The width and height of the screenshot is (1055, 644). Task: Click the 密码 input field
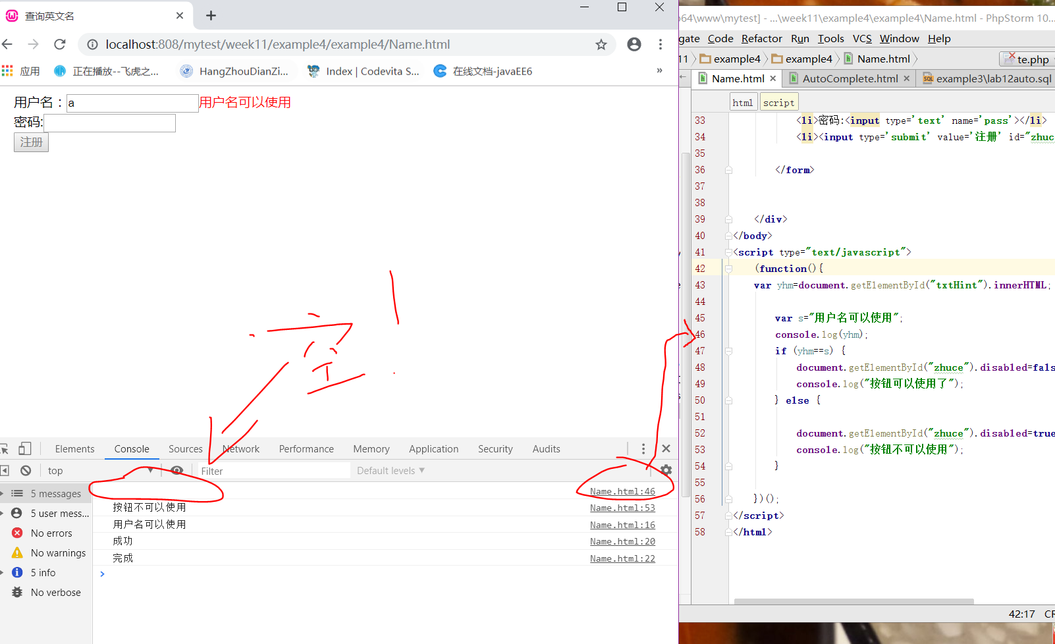[109, 123]
